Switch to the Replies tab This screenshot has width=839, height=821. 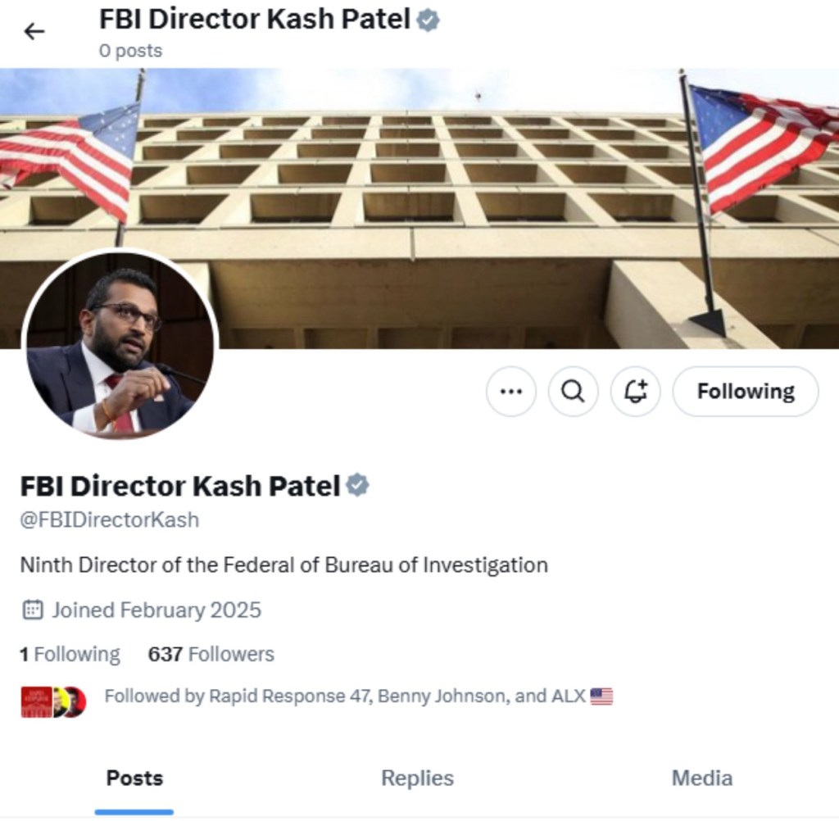[417, 778]
